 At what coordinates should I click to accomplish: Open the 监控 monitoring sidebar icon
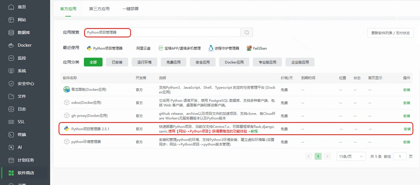[11, 58]
